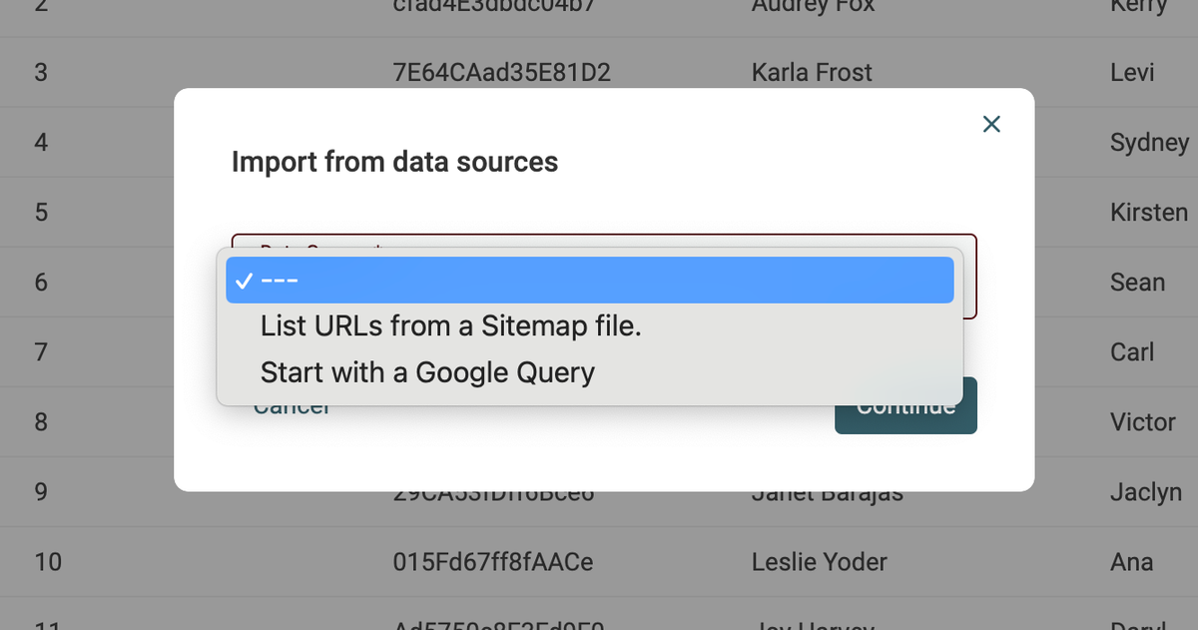
Task: Click row number 10
Action: point(48,562)
